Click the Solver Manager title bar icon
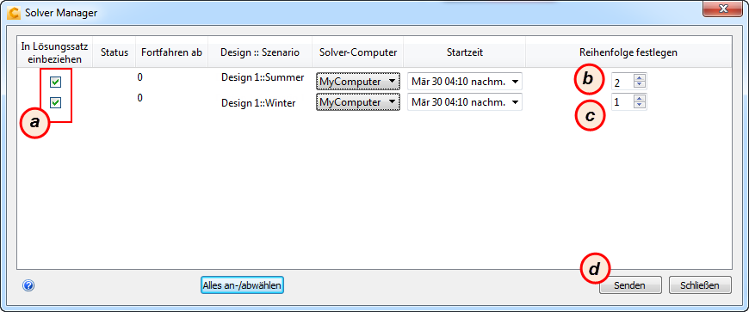The image size is (749, 312). 14,12
